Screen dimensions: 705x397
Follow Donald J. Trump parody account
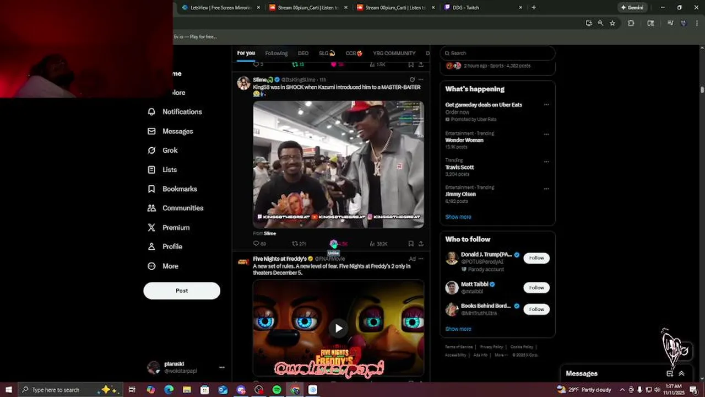tap(536, 258)
